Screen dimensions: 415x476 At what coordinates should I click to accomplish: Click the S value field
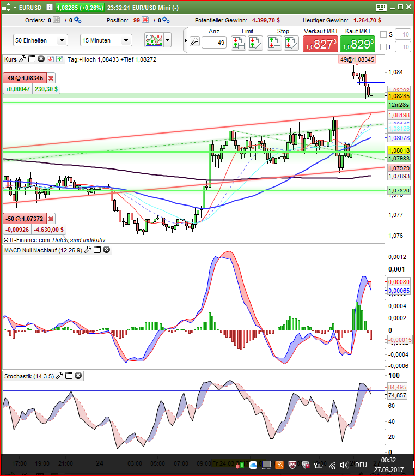403,34
